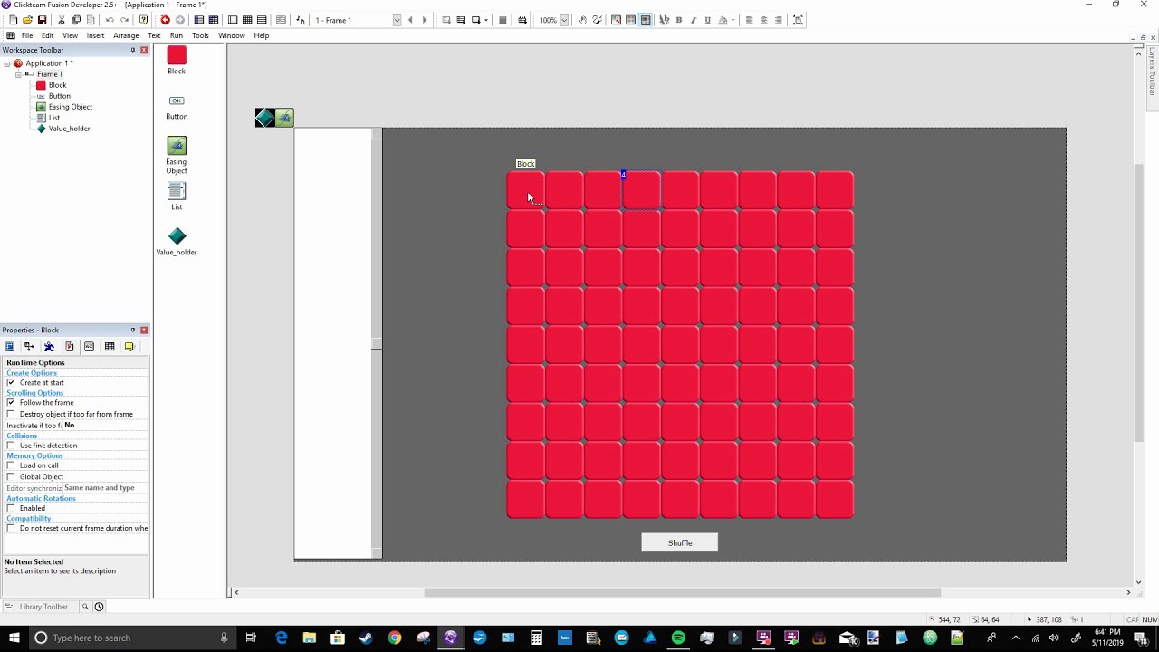Open the Size/Position properties tab icon
Viewport: 1159px width, 652px height.
click(x=29, y=347)
